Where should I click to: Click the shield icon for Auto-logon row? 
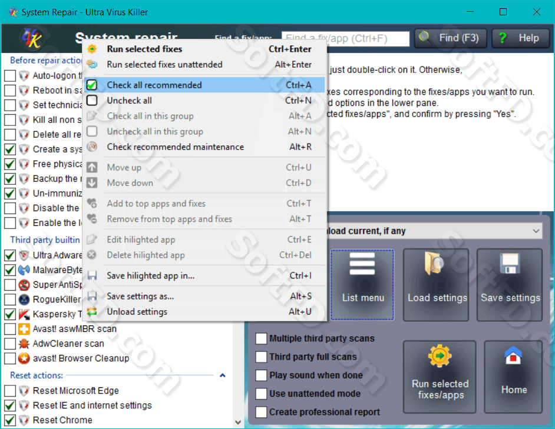24,75
